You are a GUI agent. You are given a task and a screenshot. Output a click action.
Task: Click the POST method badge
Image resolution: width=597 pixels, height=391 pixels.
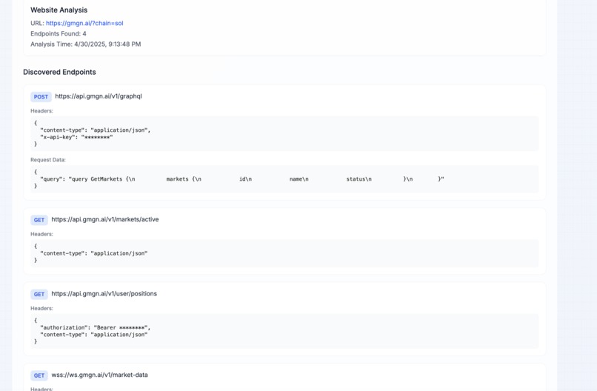41,97
